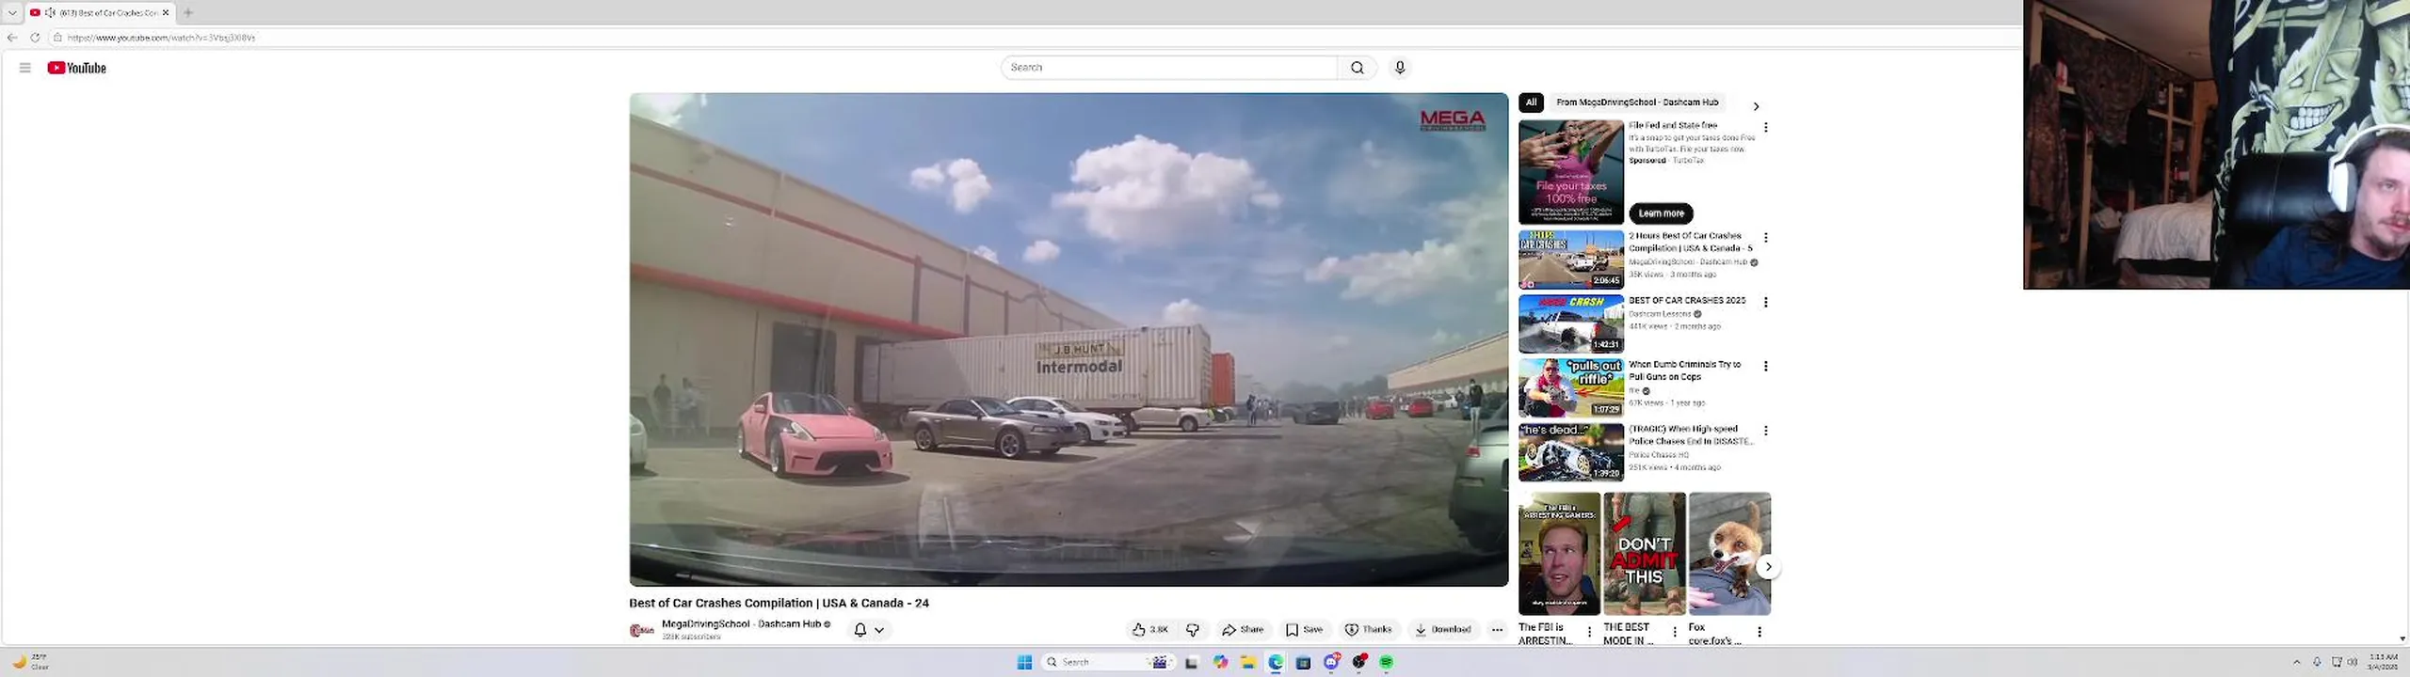This screenshot has height=677, width=2410.
Task: Go back with browser back arrow
Action: [12, 38]
